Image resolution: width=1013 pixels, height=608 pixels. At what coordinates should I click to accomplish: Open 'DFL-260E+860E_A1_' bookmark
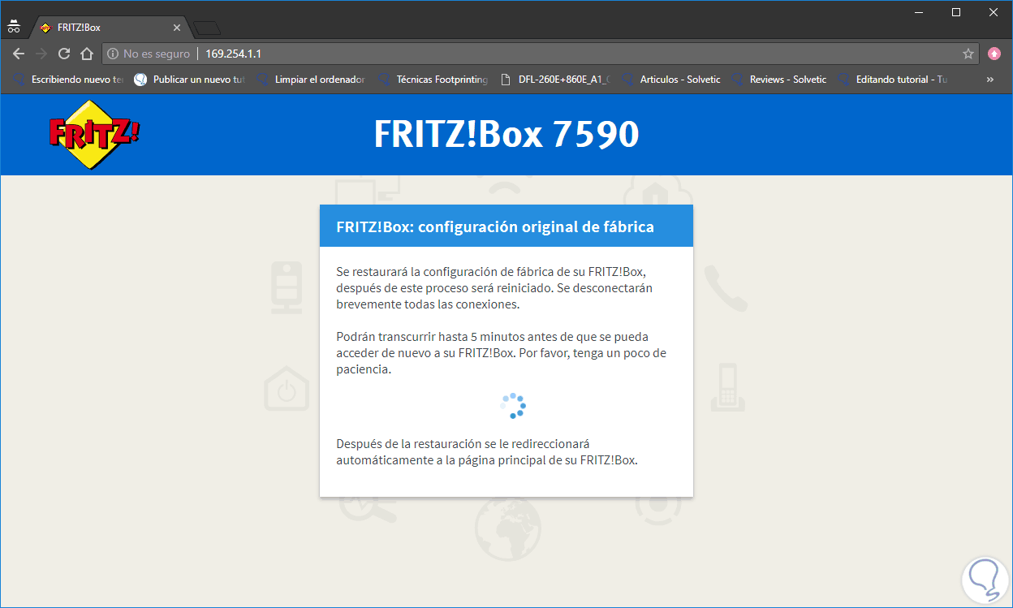(x=555, y=80)
